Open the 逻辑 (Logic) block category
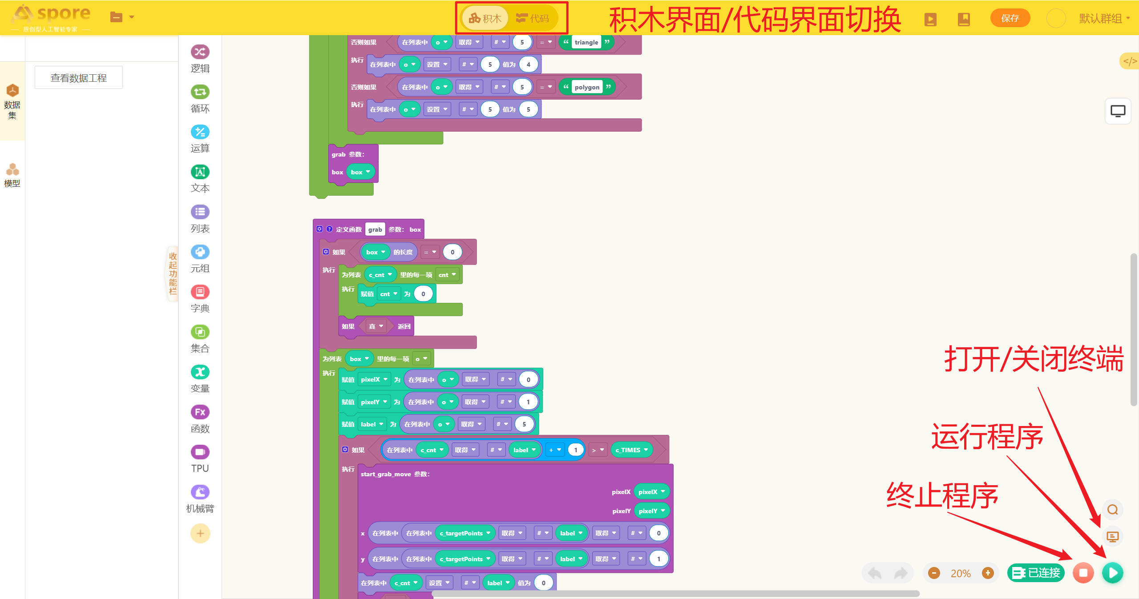 pyautogui.click(x=200, y=58)
